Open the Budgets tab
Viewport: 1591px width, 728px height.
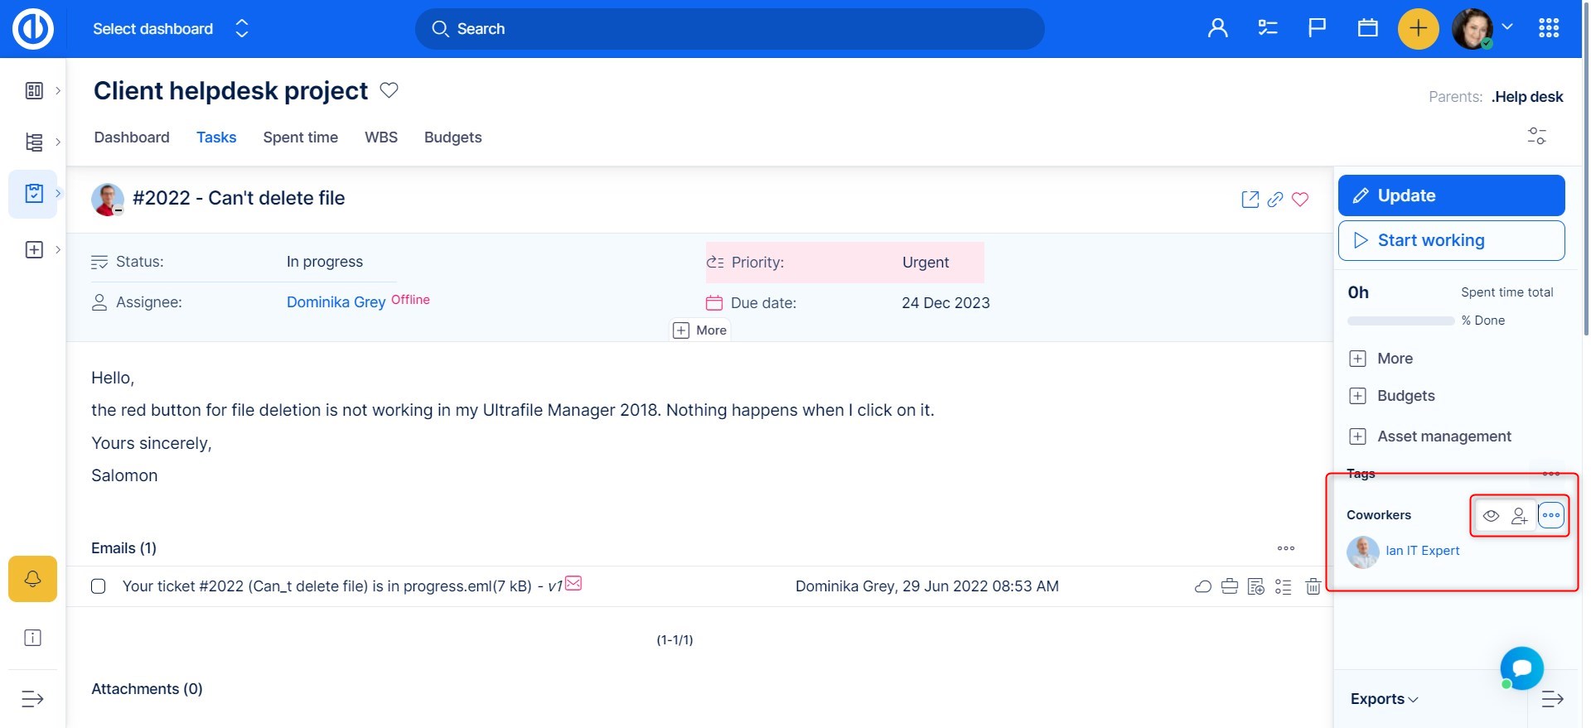452,137
